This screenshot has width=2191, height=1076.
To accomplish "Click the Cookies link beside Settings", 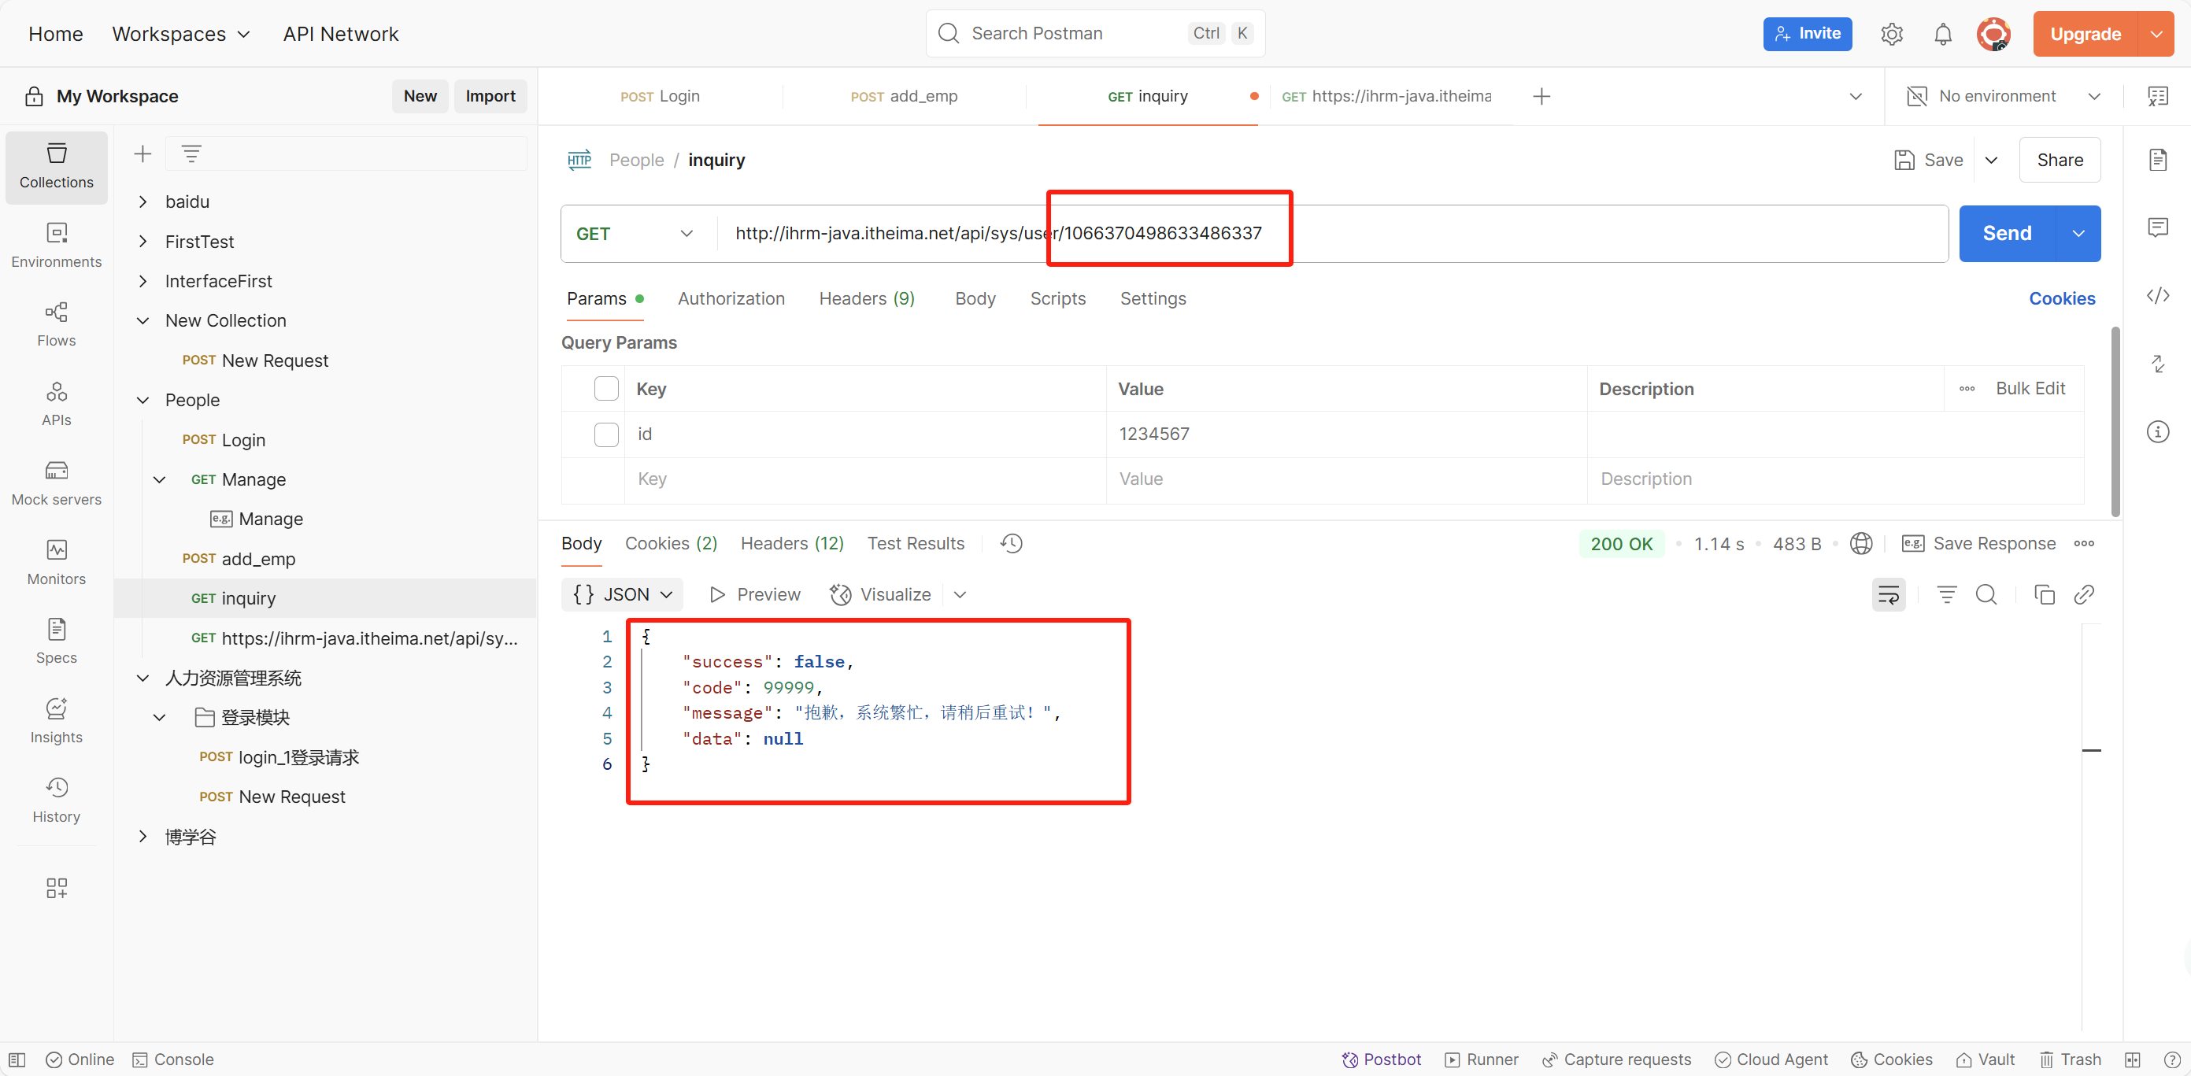I will tap(2061, 298).
